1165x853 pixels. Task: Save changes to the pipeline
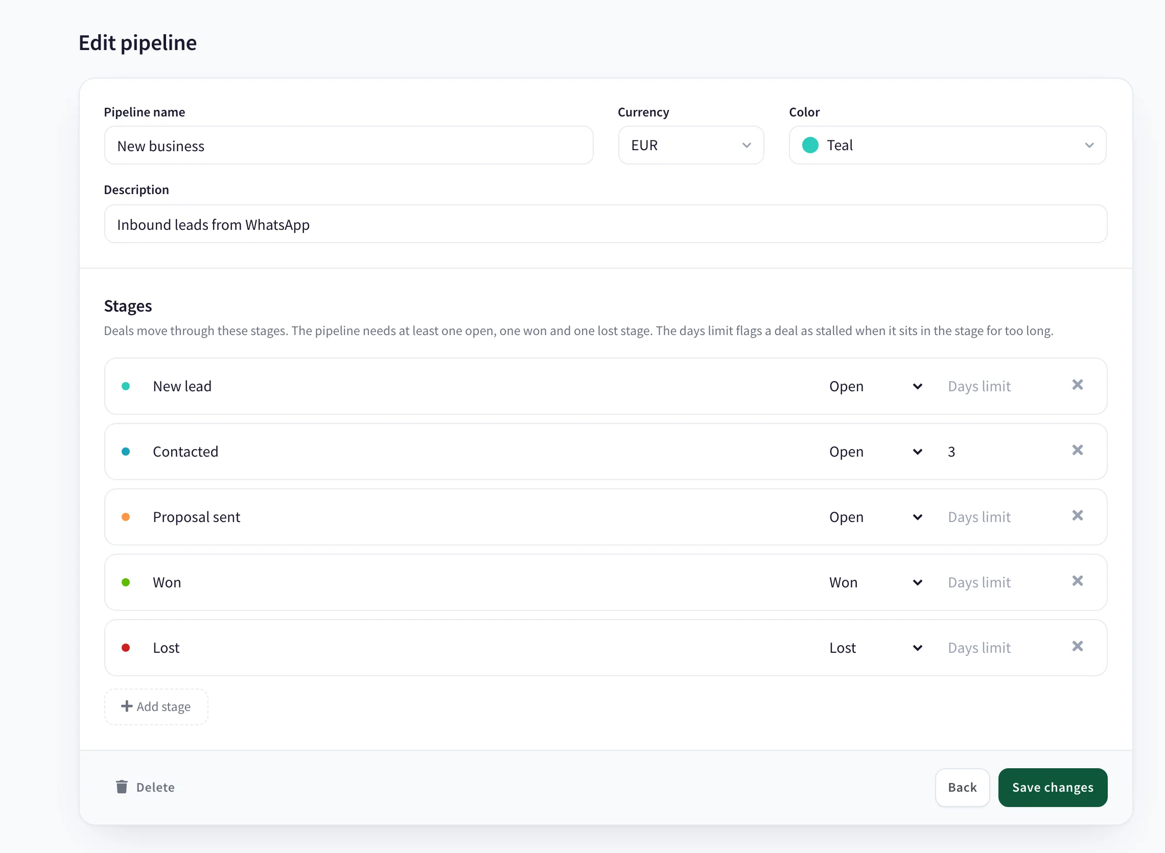tap(1053, 787)
